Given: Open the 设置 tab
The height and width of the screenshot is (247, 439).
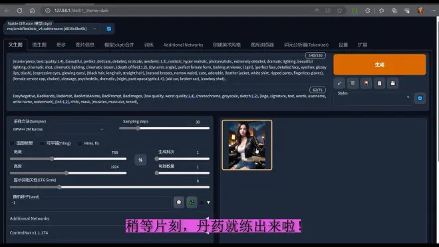Looking at the screenshot, I should [343, 45].
